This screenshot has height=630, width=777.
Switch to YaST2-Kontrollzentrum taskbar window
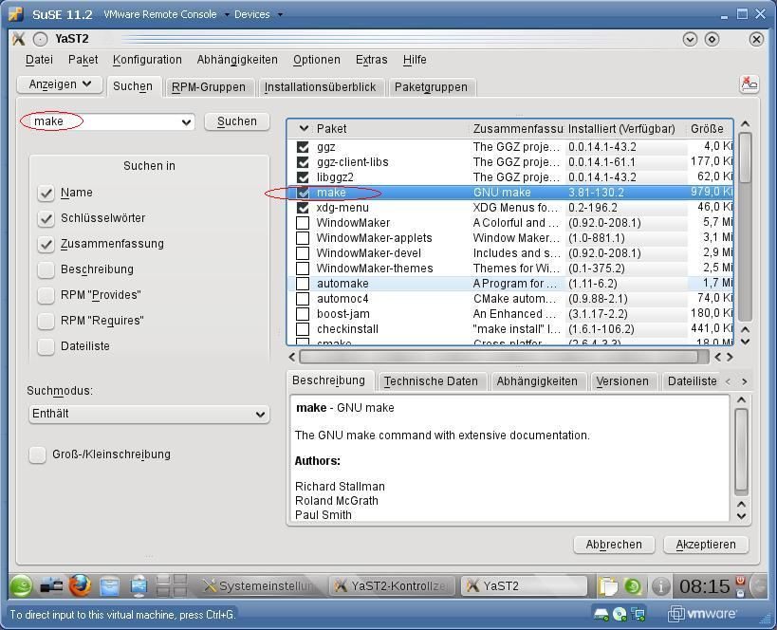(392, 586)
